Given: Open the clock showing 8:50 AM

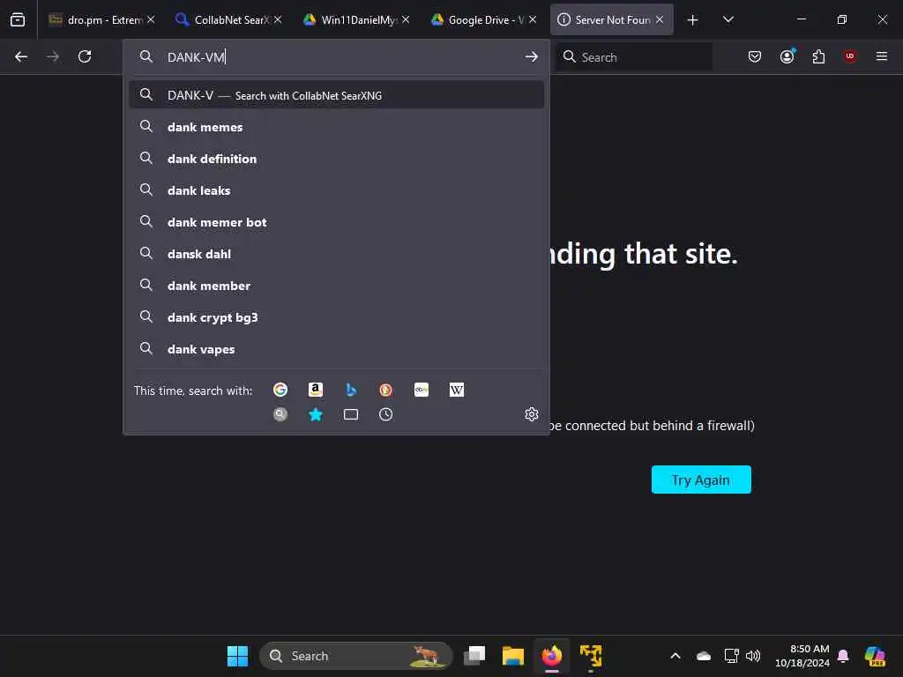Looking at the screenshot, I should (802, 656).
